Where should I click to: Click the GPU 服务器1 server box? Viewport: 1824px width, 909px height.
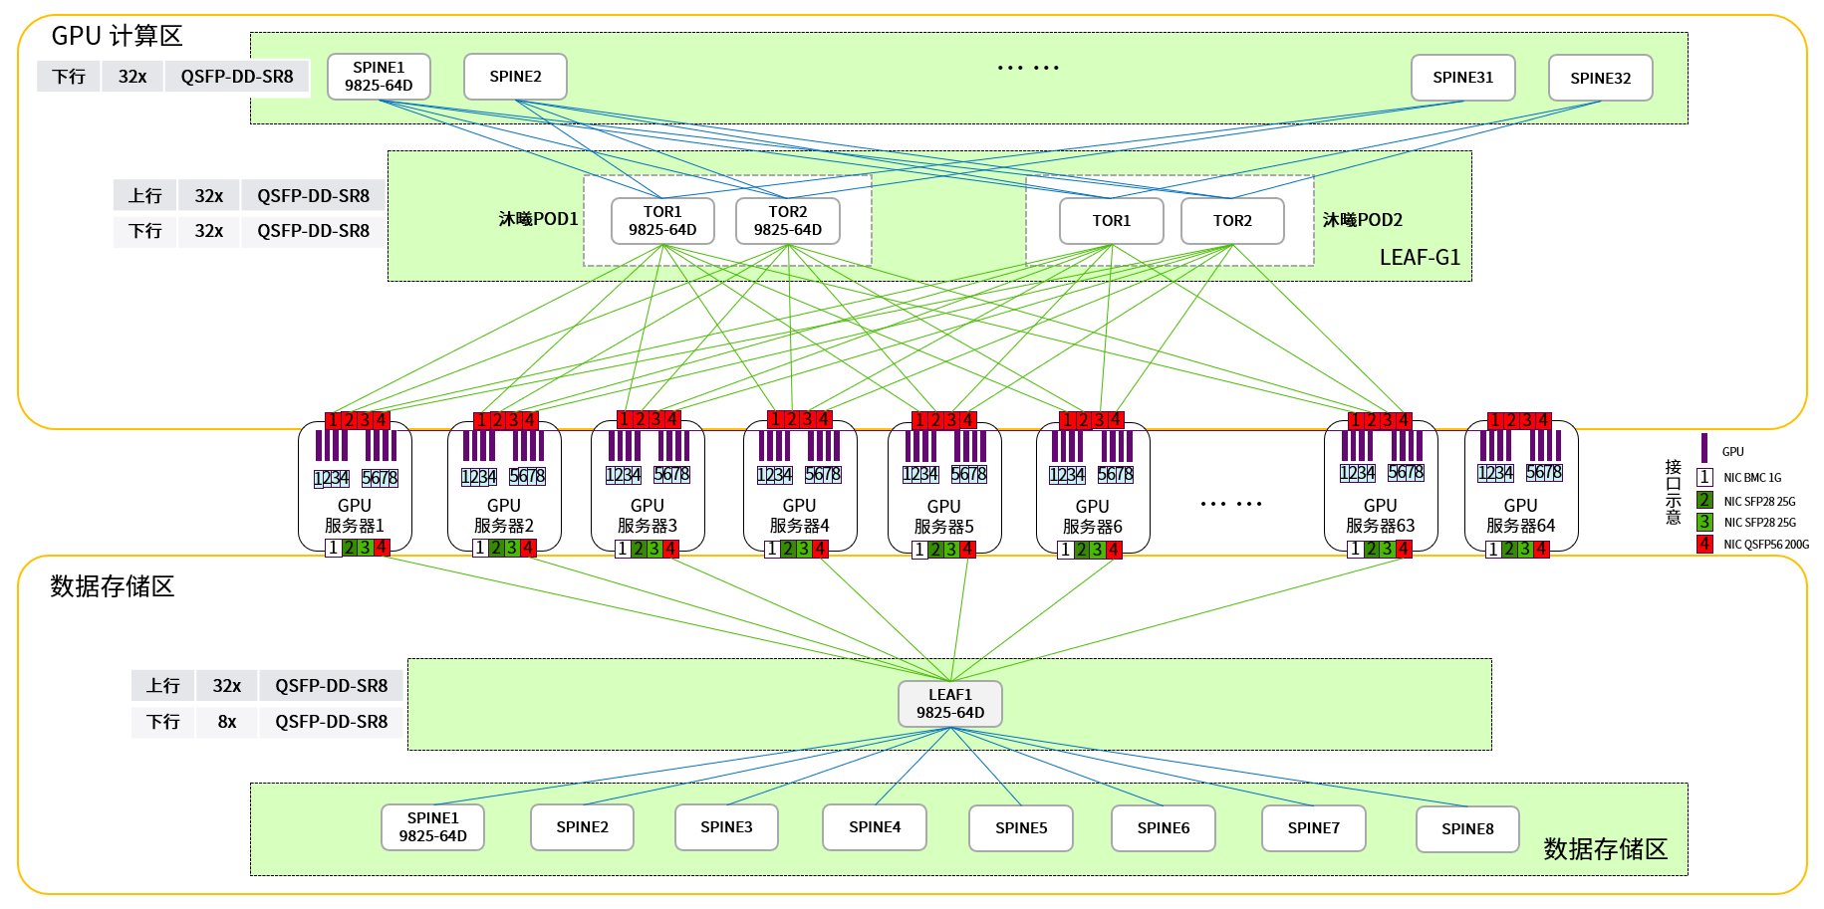click(355, 486)
